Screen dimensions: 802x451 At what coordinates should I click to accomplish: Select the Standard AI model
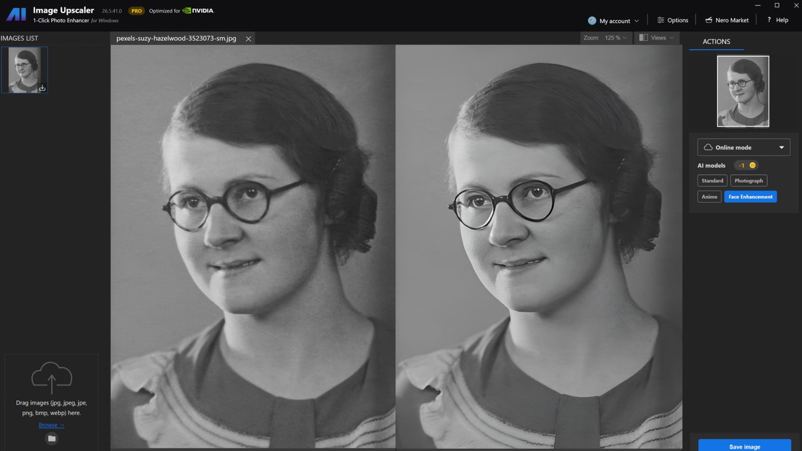(712, 180)
